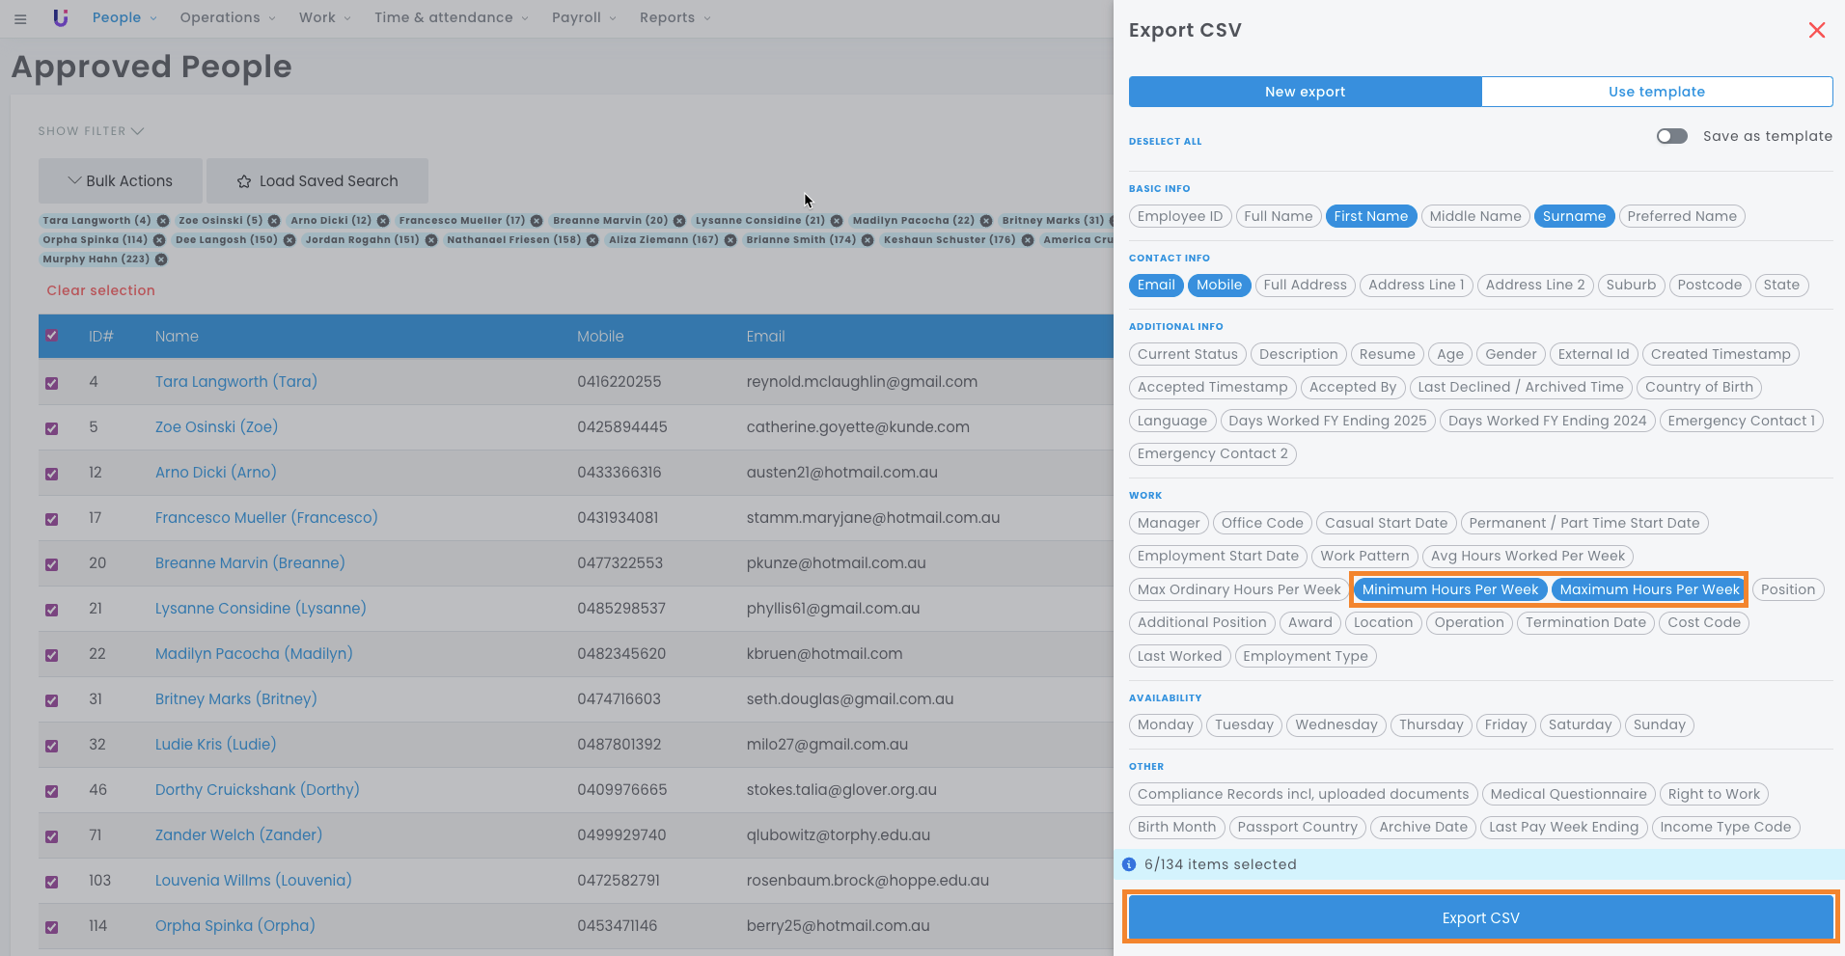Image resolution: width=1845 pixels, height=956 pixels.
Task: Expand the Show Filter section
Action: 91,131
